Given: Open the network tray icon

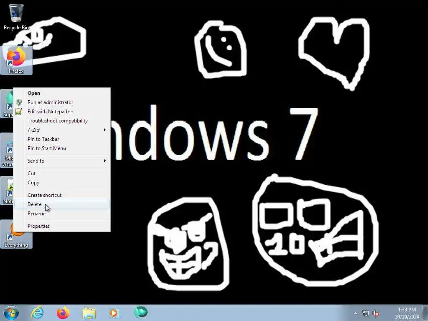Looking at the screenshot, I should click(365, 313).
